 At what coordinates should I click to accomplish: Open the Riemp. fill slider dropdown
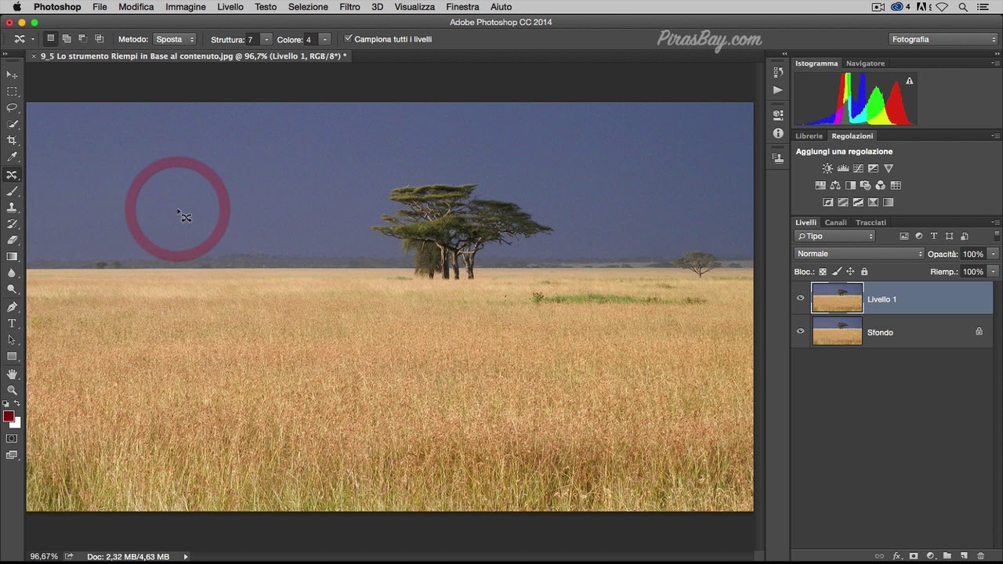coord(994,272)
